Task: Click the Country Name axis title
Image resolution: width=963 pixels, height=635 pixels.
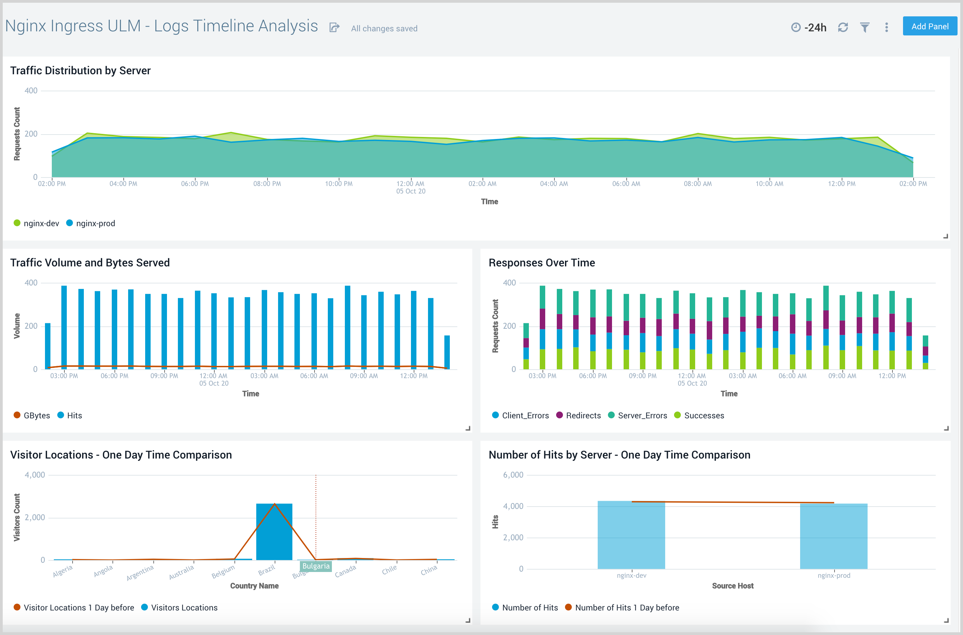Action: pyautogui.click(x=254, y=586)
